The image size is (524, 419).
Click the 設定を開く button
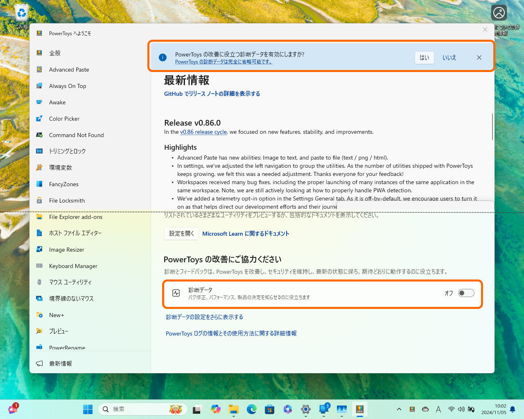pos(182,234)
